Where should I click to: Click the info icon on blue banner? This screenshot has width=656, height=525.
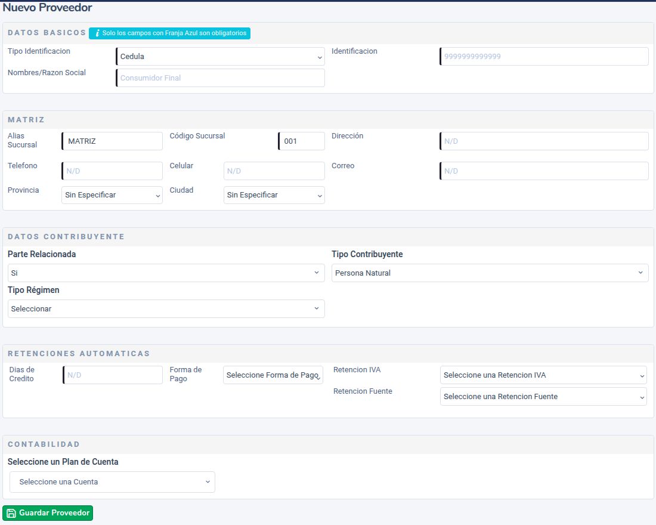[97, 33]
